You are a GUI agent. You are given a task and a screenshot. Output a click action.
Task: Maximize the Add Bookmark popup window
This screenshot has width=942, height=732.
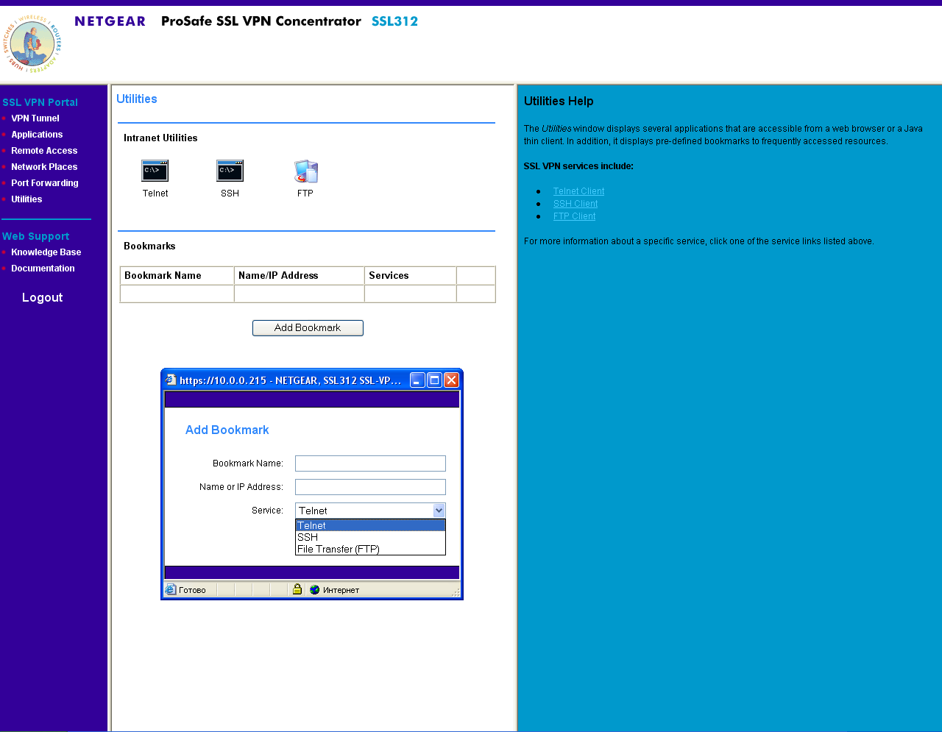pyautogui.click(x=434, y=380)
